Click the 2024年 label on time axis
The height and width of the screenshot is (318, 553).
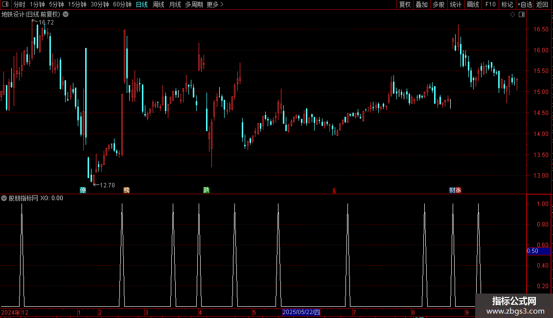11,312
